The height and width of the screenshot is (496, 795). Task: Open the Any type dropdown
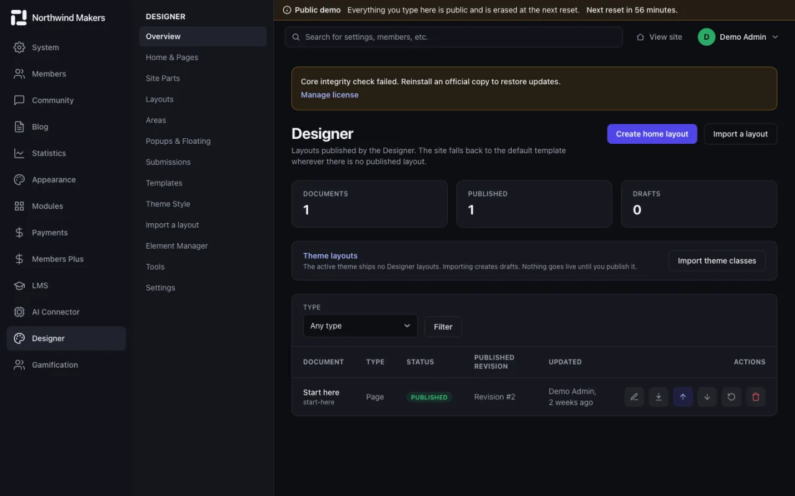(x=360, y=326)
